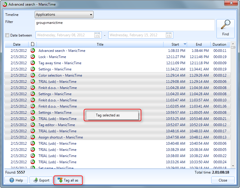Click the Finkit d.o.o. icon starting 11:03:47 AM
The image size is (240, 188).
(x=33, y=100)
